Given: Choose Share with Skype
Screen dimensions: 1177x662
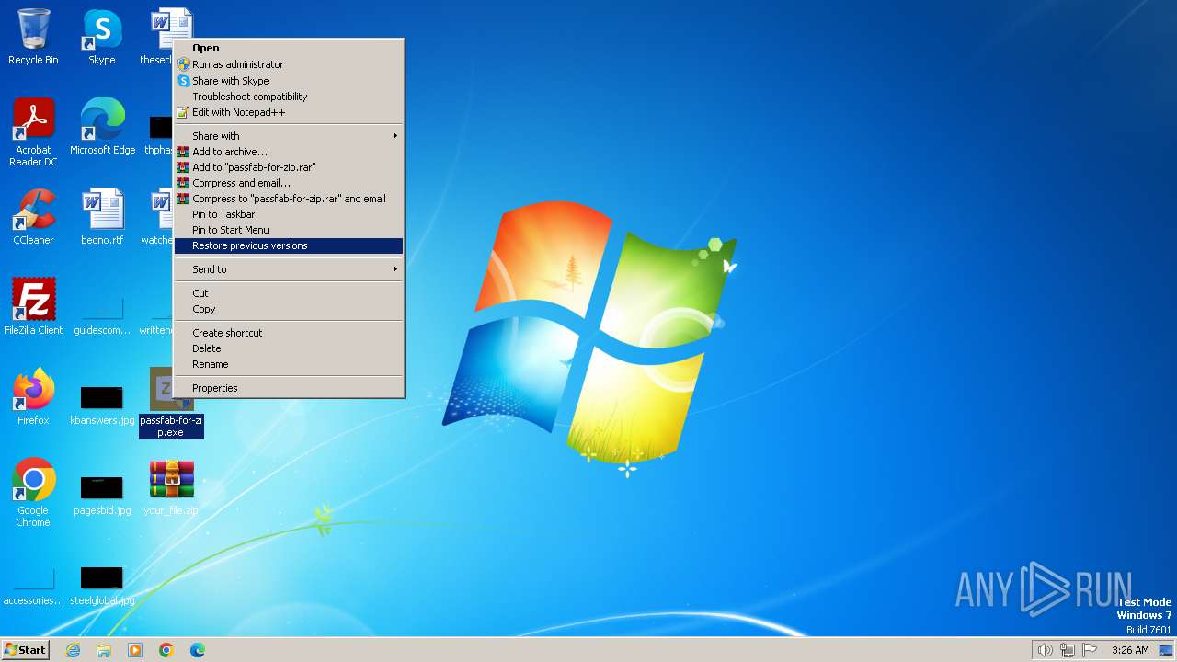Looking at the screenshot, I should pos(289,81).
